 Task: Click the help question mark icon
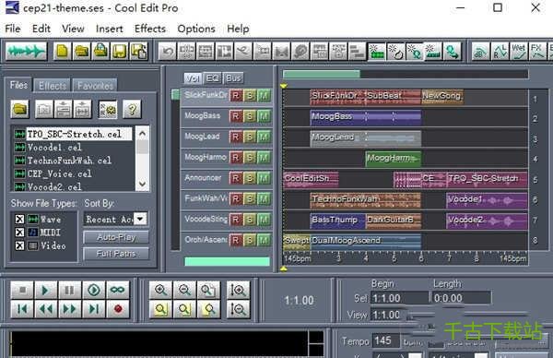tap(132, 109)
